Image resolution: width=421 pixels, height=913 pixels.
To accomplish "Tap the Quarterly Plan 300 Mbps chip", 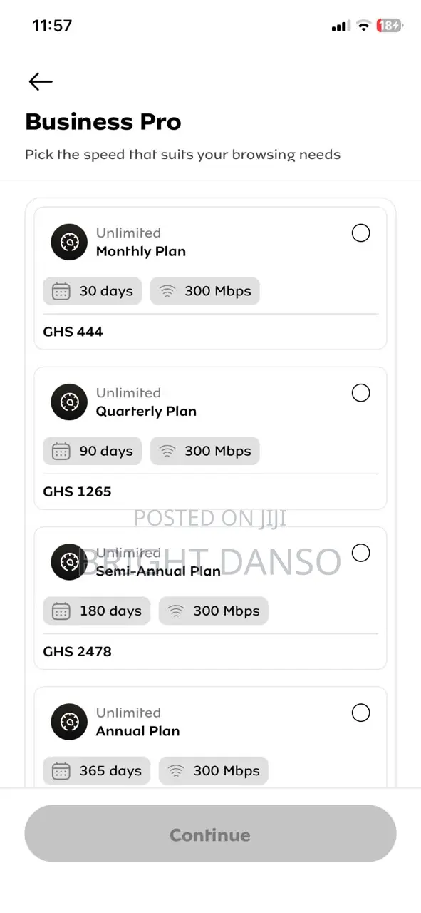I will coord(204,451).
